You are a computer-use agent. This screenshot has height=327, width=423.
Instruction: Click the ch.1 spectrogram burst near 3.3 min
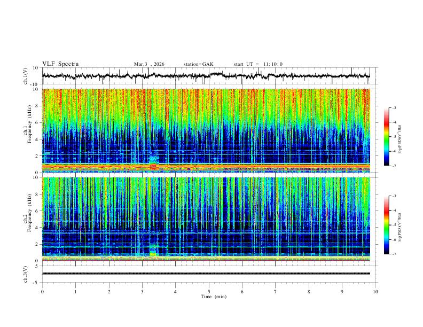tap(154, 163)
